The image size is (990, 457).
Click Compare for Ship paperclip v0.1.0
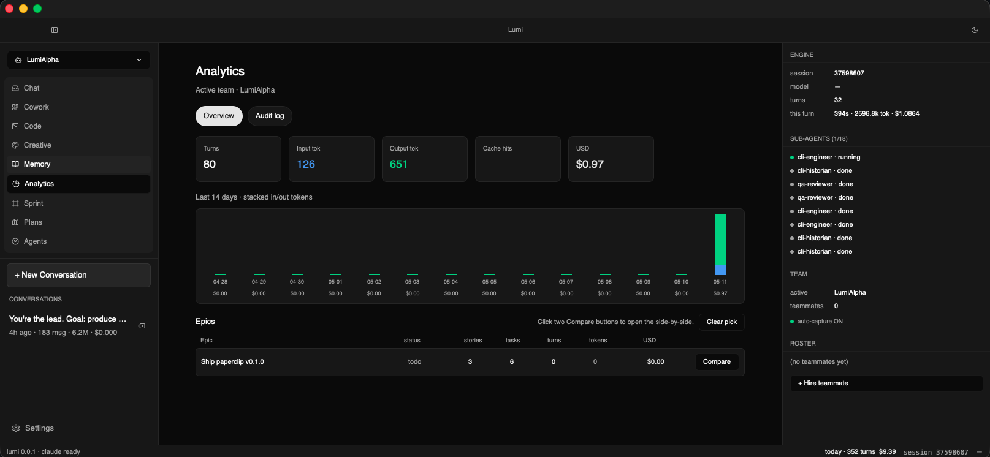click(x=717, y=362)
